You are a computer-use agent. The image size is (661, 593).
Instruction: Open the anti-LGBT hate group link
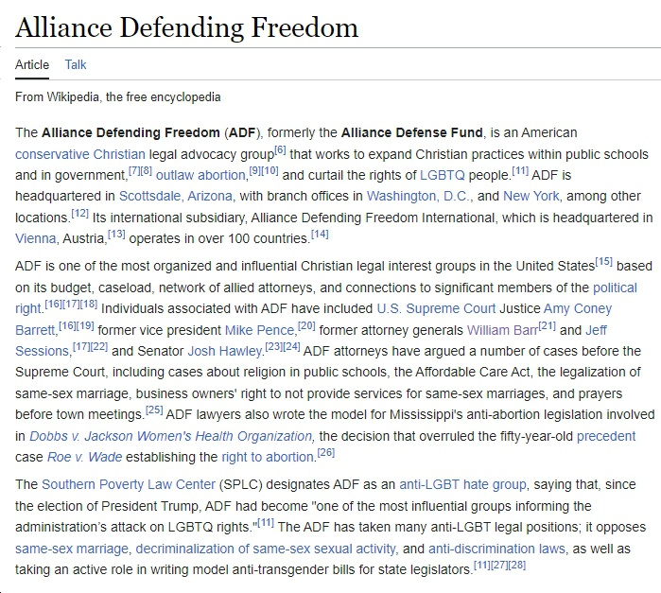point(462,484)
